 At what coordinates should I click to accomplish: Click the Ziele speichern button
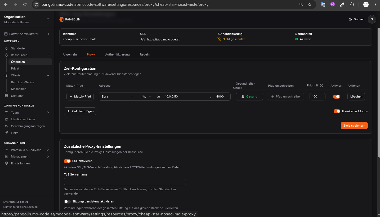pyautogui.click(x=354, y=126)
